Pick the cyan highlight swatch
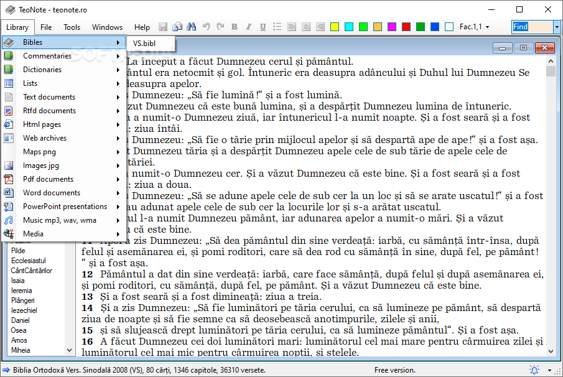Image resolution: width=563 pixels, height=377 pixels. point(349,27)
